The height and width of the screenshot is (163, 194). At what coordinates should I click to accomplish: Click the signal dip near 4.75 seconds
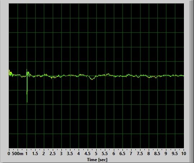click(x=92, y=78)
